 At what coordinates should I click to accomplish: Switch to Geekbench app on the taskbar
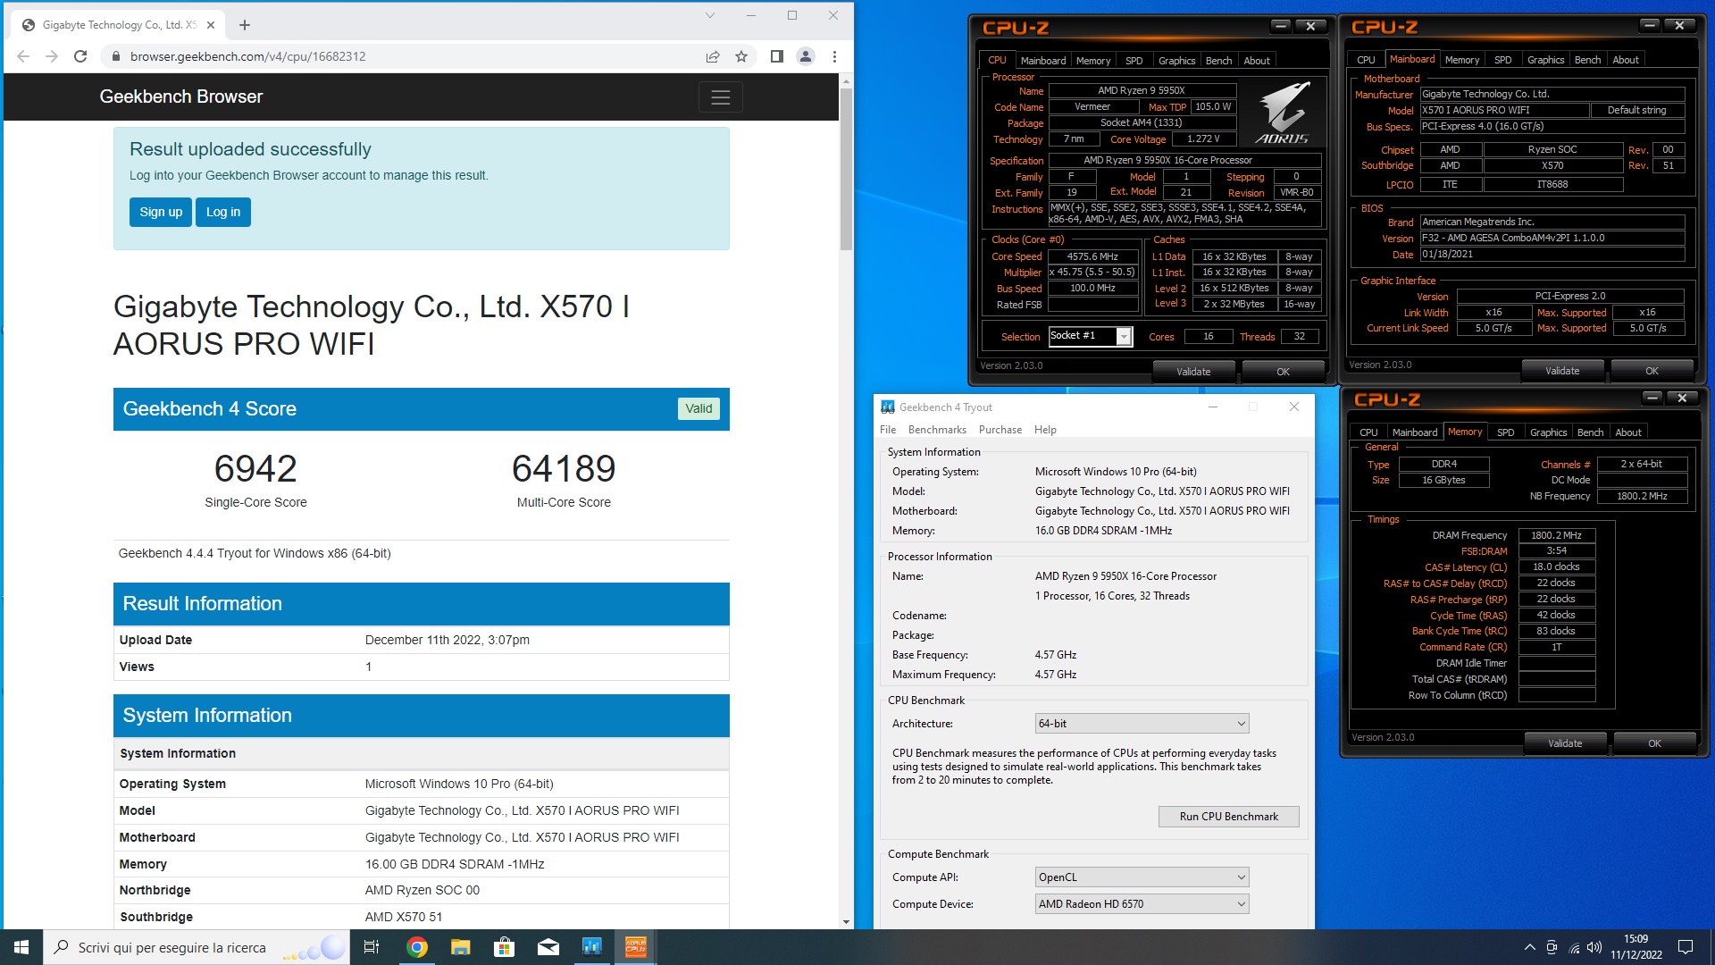click(591, 947)
